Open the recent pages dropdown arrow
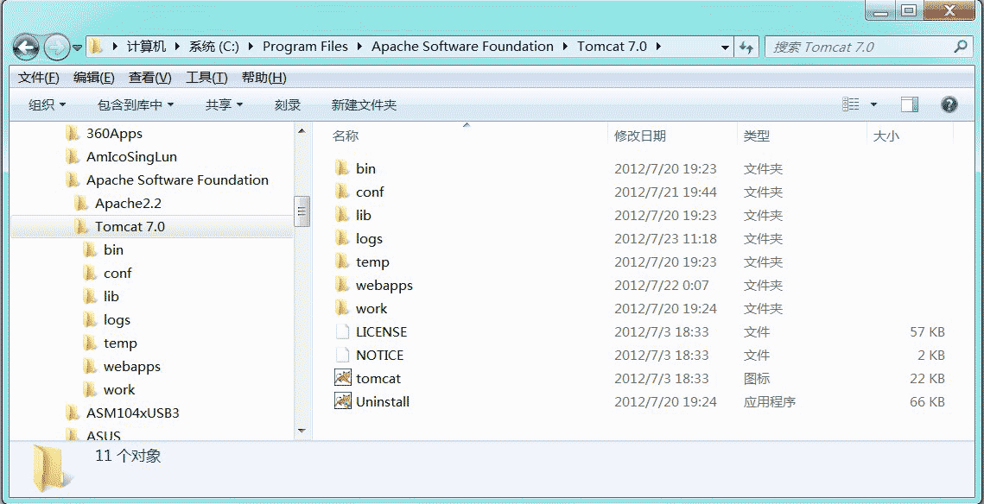 pyautogui.click(x=77, y=47)
